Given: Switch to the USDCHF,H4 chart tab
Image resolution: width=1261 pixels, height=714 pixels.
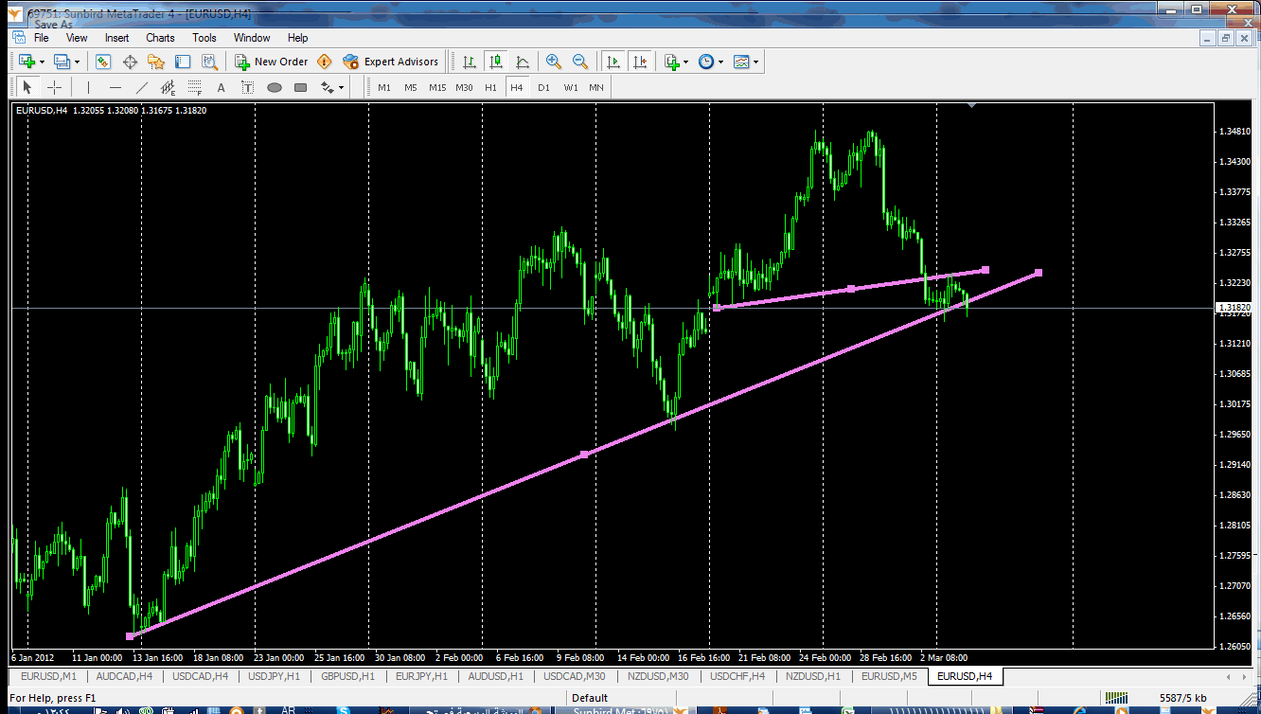Looking at the screenshot, I should coord(737,676).
